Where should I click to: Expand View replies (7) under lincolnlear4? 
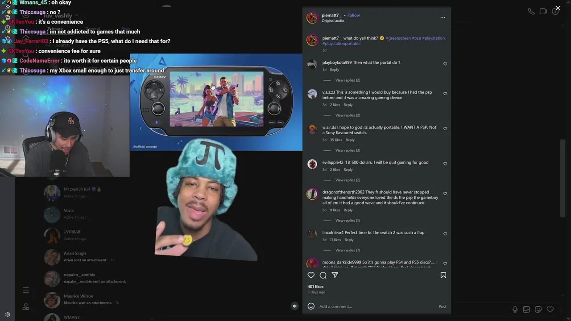click(348, 250)
